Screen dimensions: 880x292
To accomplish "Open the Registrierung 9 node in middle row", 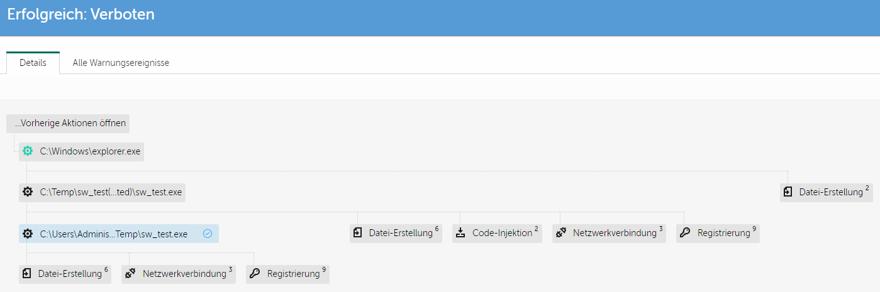I will (723, 233).
